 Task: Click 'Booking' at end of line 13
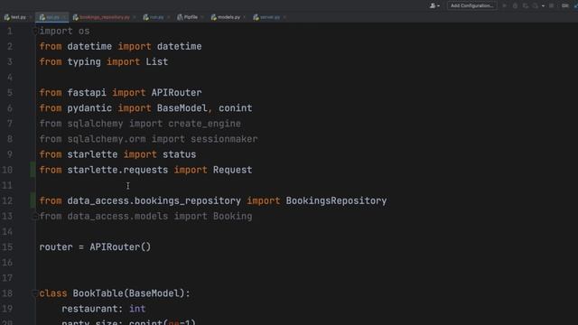click(233, 217)
